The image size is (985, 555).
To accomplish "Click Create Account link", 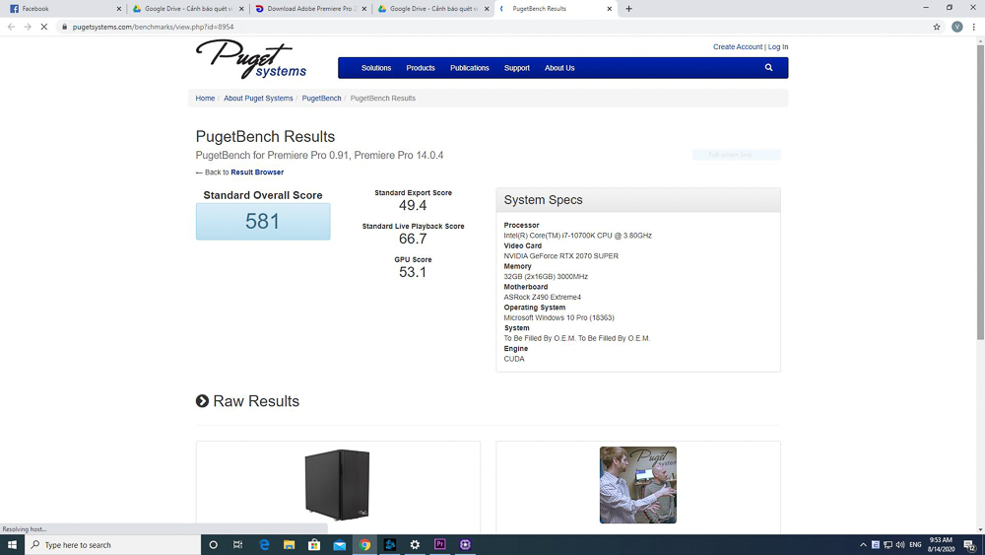I will coord(737,46).
